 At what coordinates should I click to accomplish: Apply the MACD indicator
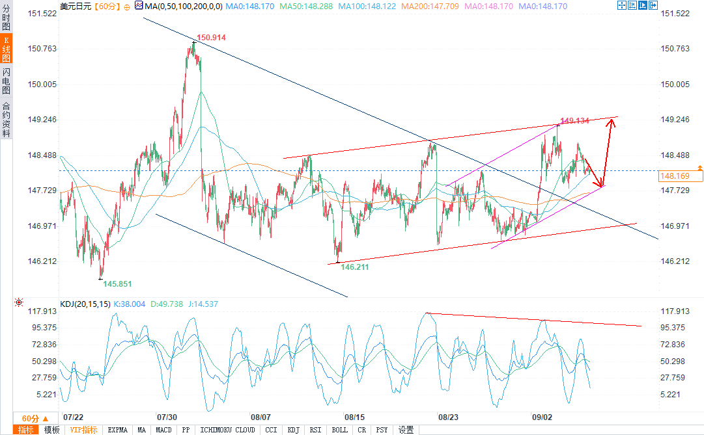(164, 430)
